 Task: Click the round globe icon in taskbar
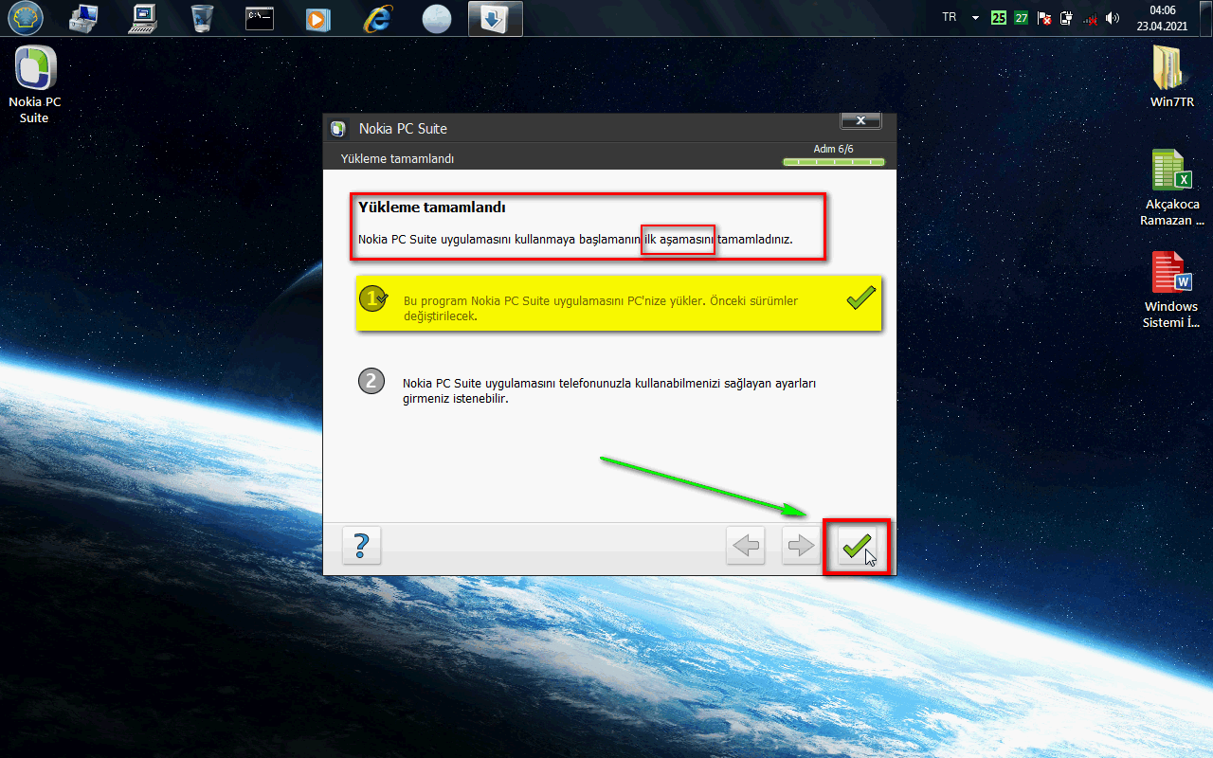(x=437, y=19)
